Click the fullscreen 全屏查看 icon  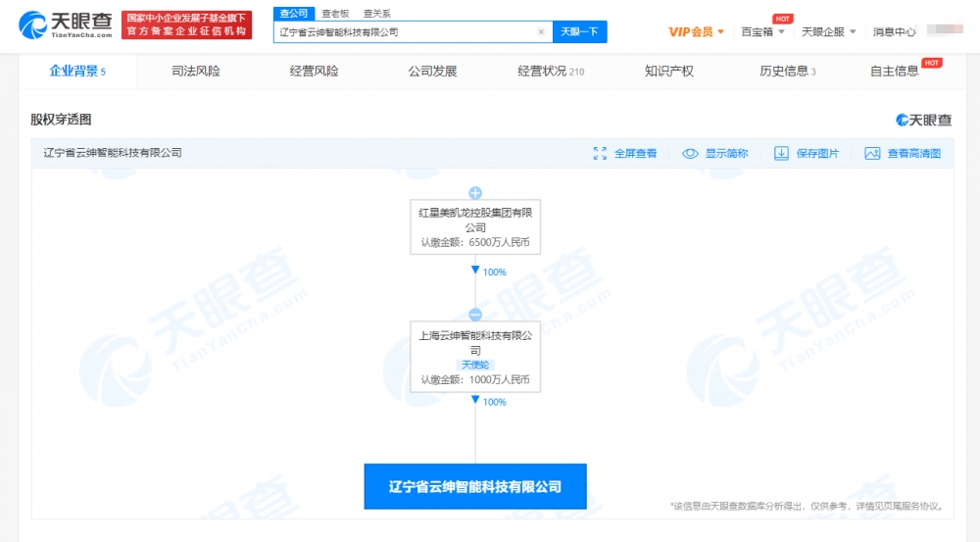tap(600, 154)
